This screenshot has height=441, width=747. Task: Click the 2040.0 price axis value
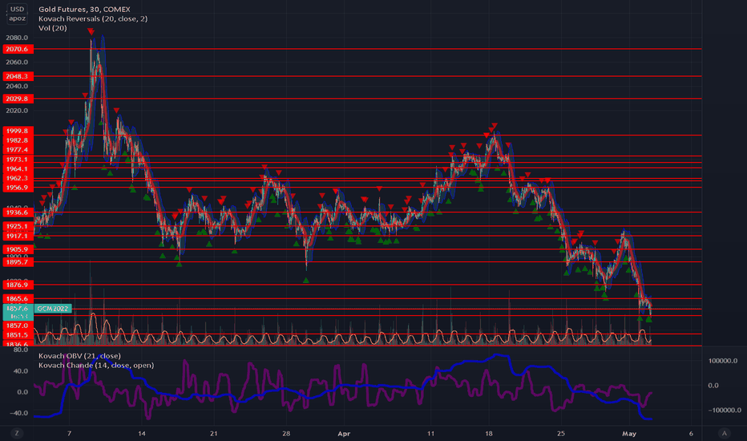(x=17, y=87)
